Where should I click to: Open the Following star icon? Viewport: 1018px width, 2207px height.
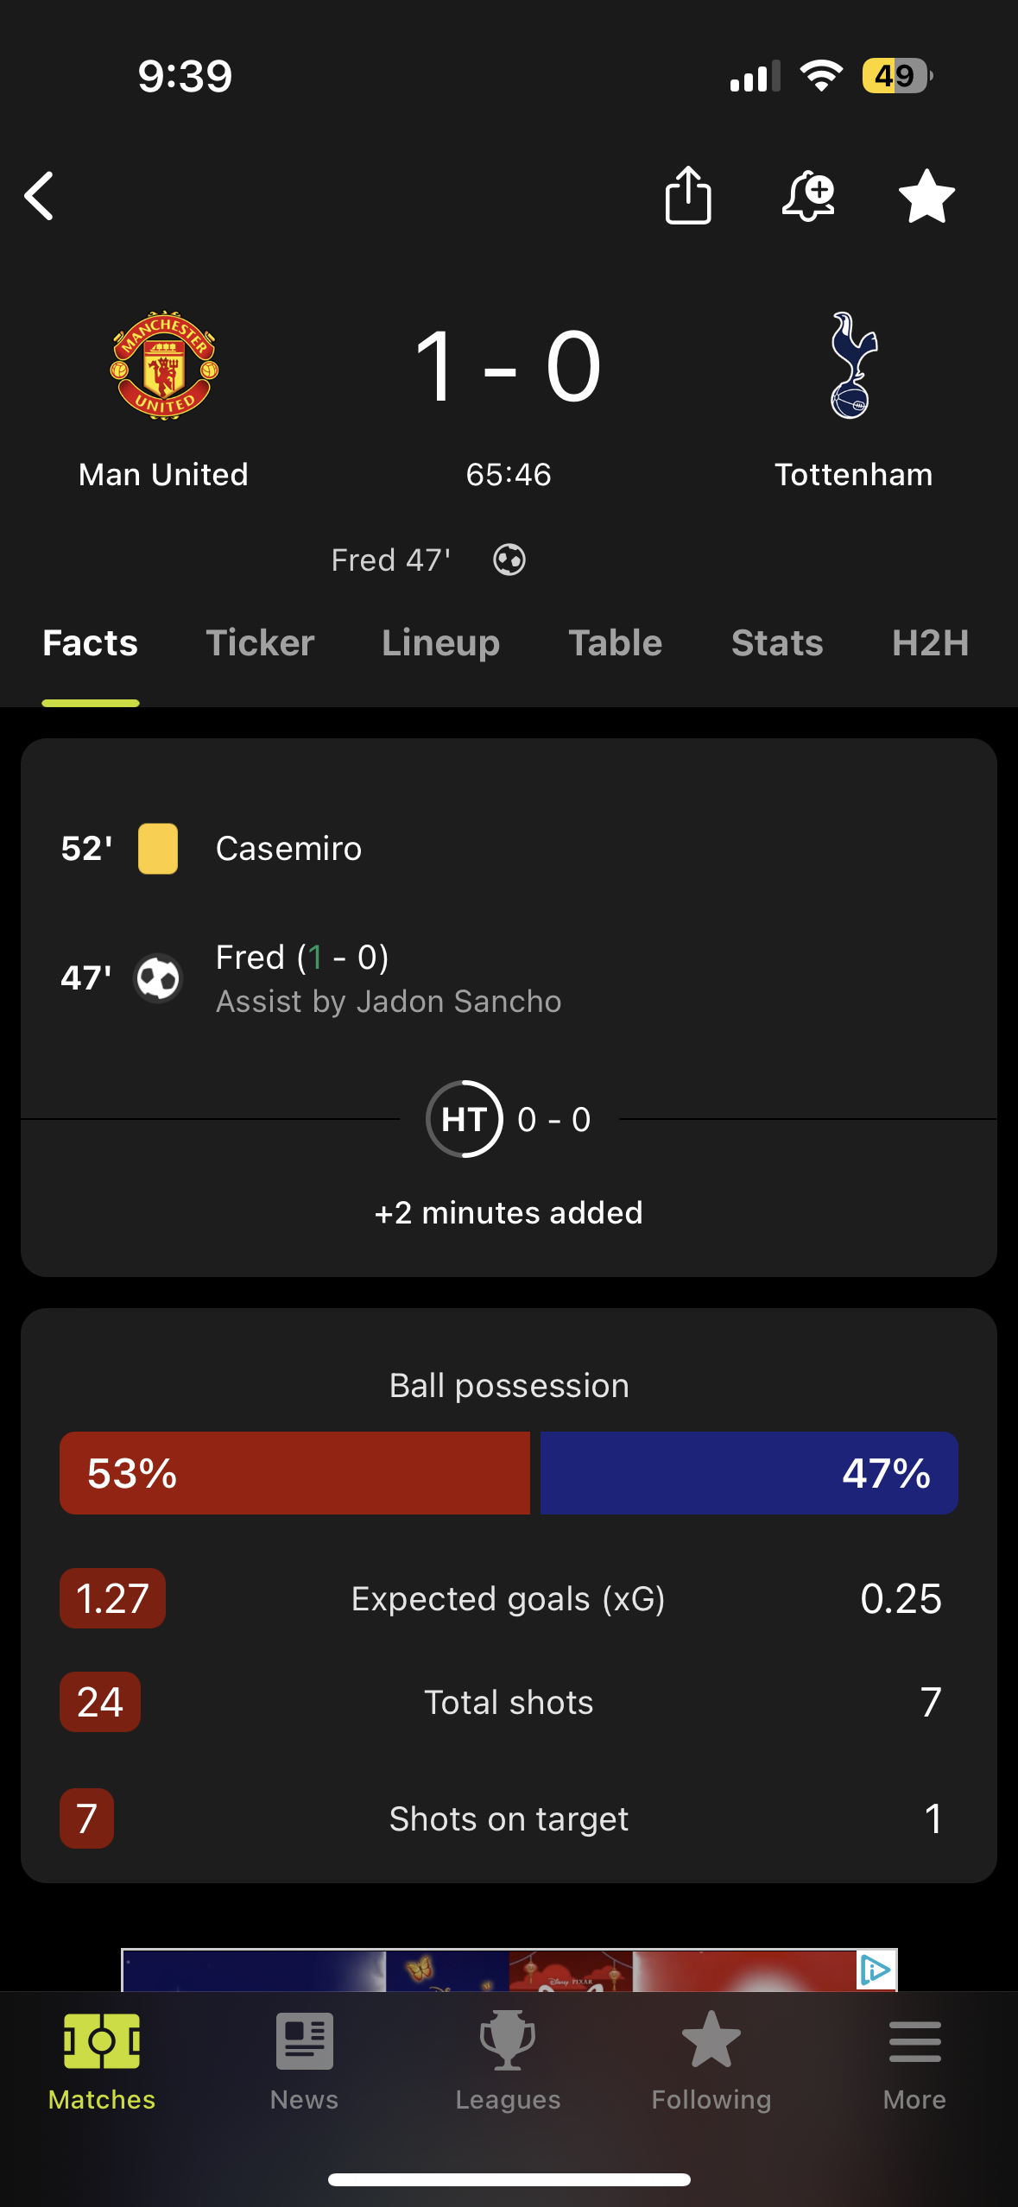(711, 2041)
